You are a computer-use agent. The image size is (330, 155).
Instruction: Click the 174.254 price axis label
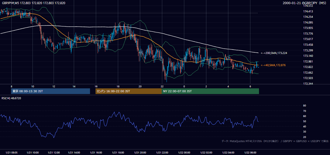click(x=308, y=17)
